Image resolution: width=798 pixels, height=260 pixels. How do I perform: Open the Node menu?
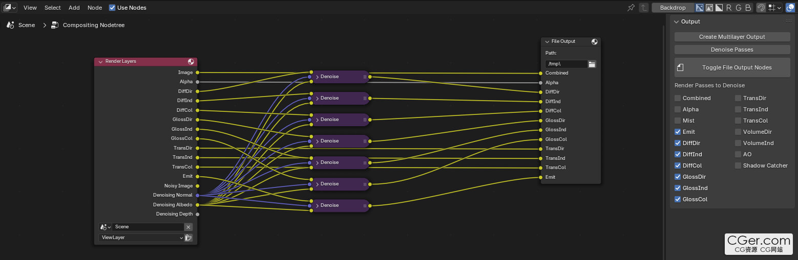click(95, 8)
